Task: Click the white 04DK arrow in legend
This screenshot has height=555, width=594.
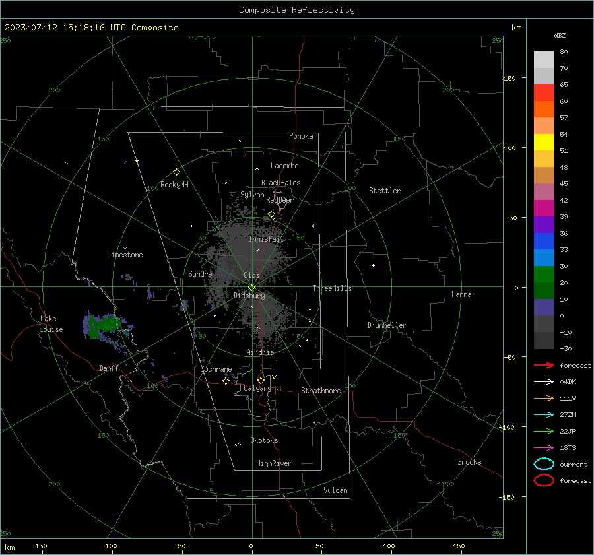Action: pyautogui.click(x=544, y=381)
